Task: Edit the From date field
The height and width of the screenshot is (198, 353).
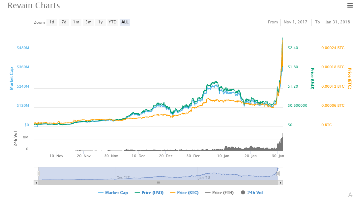Action: click(x=296, y=22)
